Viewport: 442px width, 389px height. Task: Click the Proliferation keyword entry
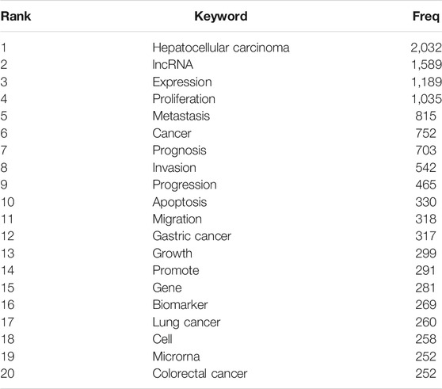click(184, 99)
